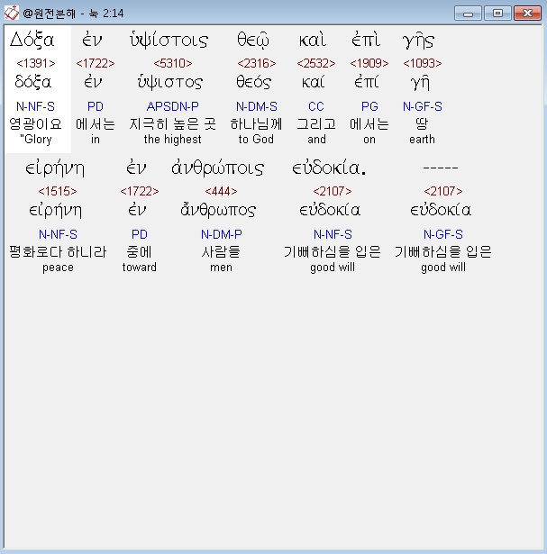The height and width of the screenshot is (554, 547).
Task: Select the Greek word καὶ in the verse line
Action: (313, 40)
